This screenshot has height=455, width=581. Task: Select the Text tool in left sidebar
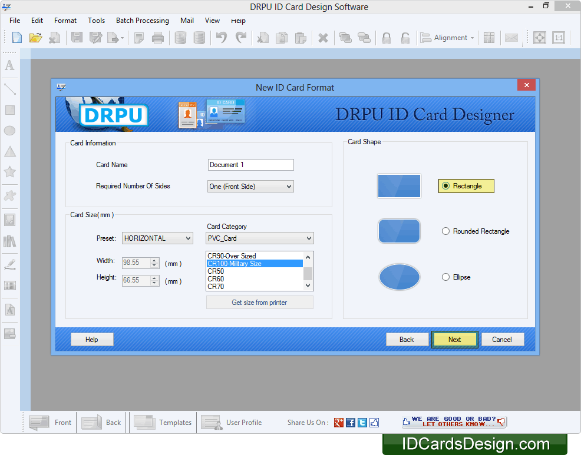tap(9, 65)
